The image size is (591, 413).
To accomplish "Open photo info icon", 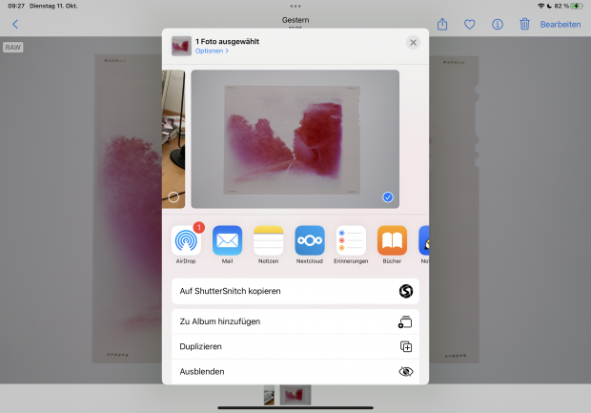I will click(x=497, y=24).
